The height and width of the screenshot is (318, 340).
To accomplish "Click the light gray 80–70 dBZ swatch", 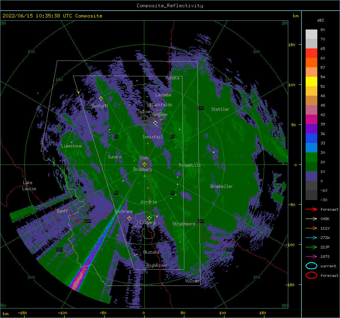I will click(311, 34).
